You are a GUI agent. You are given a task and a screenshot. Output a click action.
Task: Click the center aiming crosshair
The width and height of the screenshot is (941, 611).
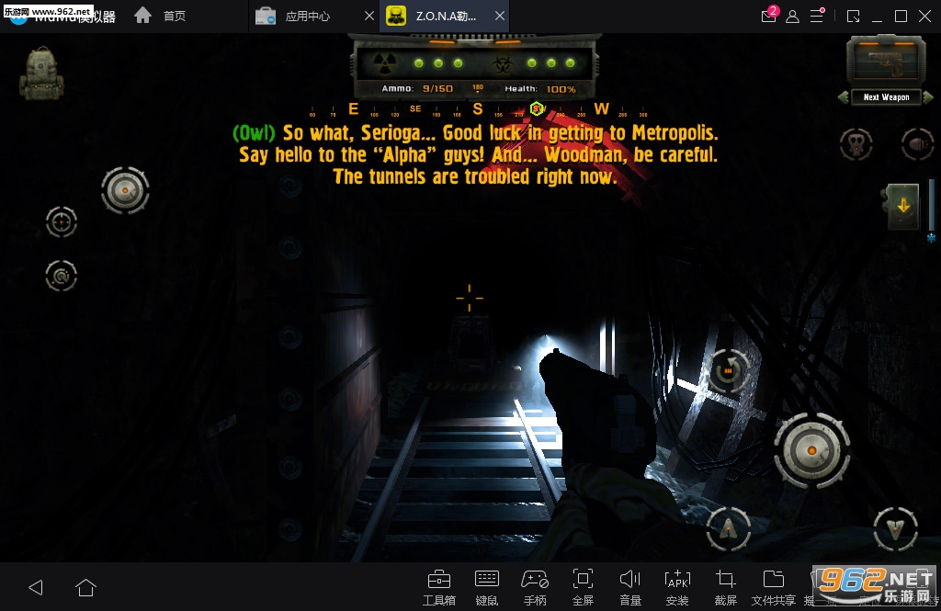tap(470, 299)
